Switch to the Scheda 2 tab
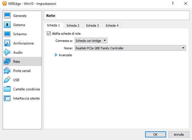Viewport: 192px width, 140px height. pyautogui.click(x=73, y=26)
